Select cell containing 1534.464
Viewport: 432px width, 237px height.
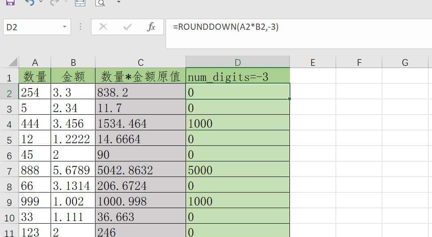(x=140, y=122)
